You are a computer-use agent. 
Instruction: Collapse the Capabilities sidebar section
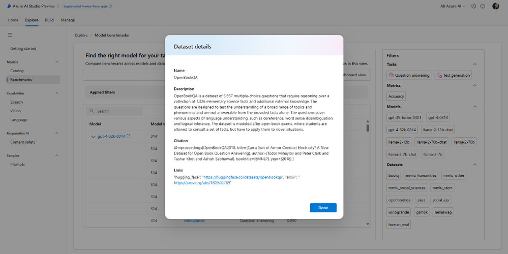(x=56, y=93)
